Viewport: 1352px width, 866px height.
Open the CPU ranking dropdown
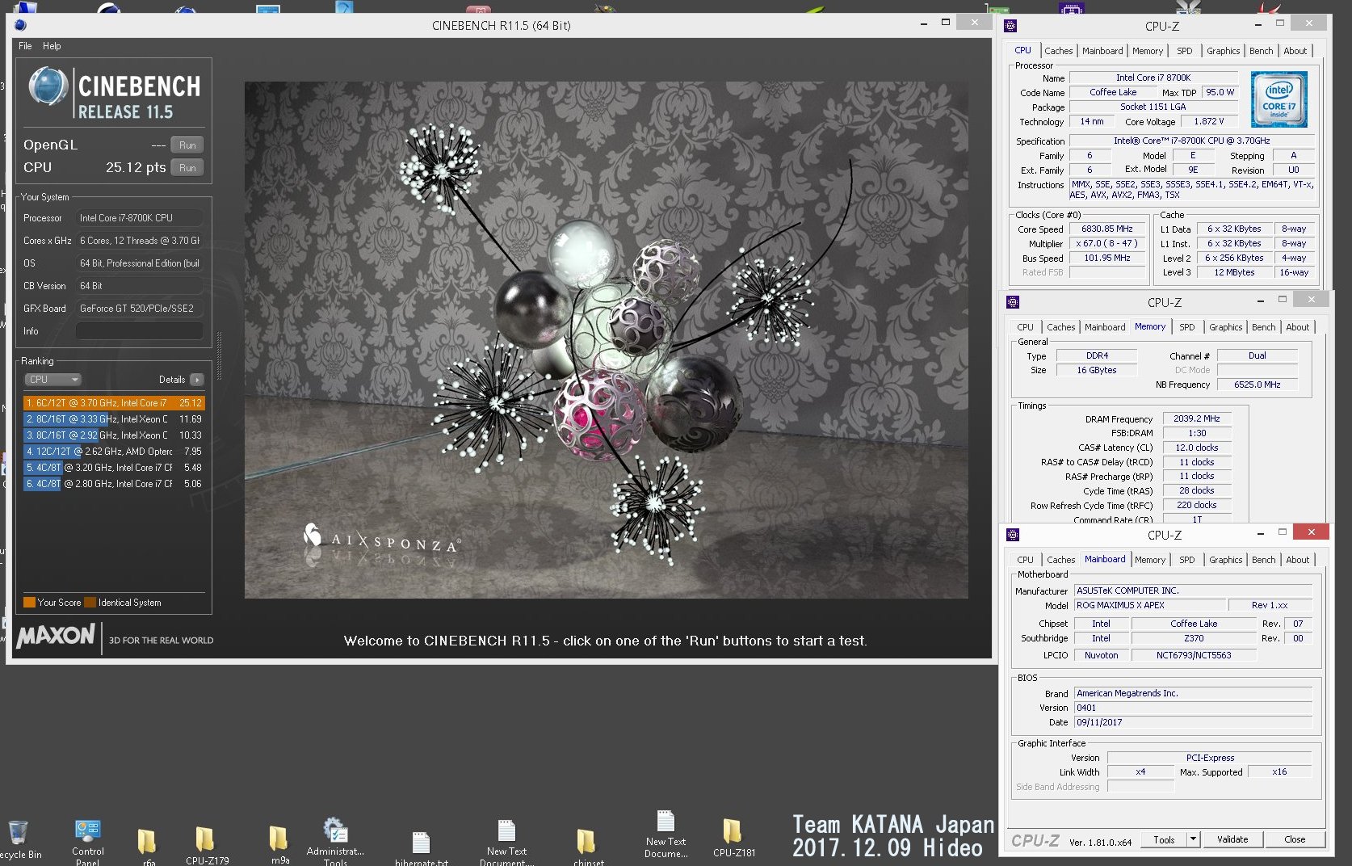[x=52, y=380]
